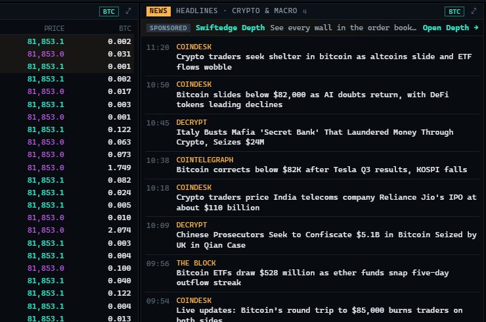The height and width of the screenshot is (322, 486).
Task: Select the Headlines · Crypto & Macro title
Action: pos(236,11)
